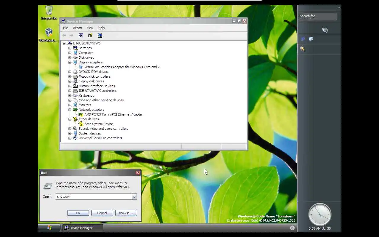
Task: Click the Run dialog program icon
Action: pos(48,186)
